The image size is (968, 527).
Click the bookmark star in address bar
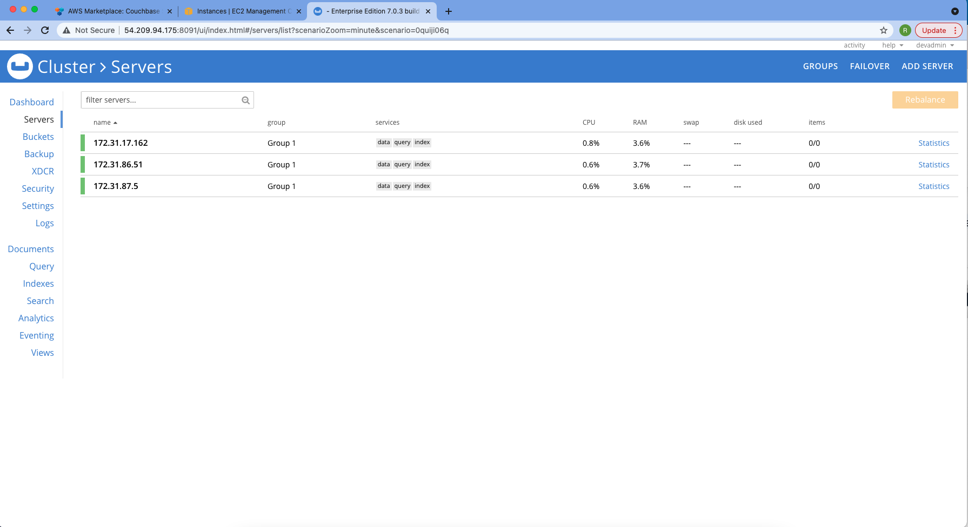[883, 30]
